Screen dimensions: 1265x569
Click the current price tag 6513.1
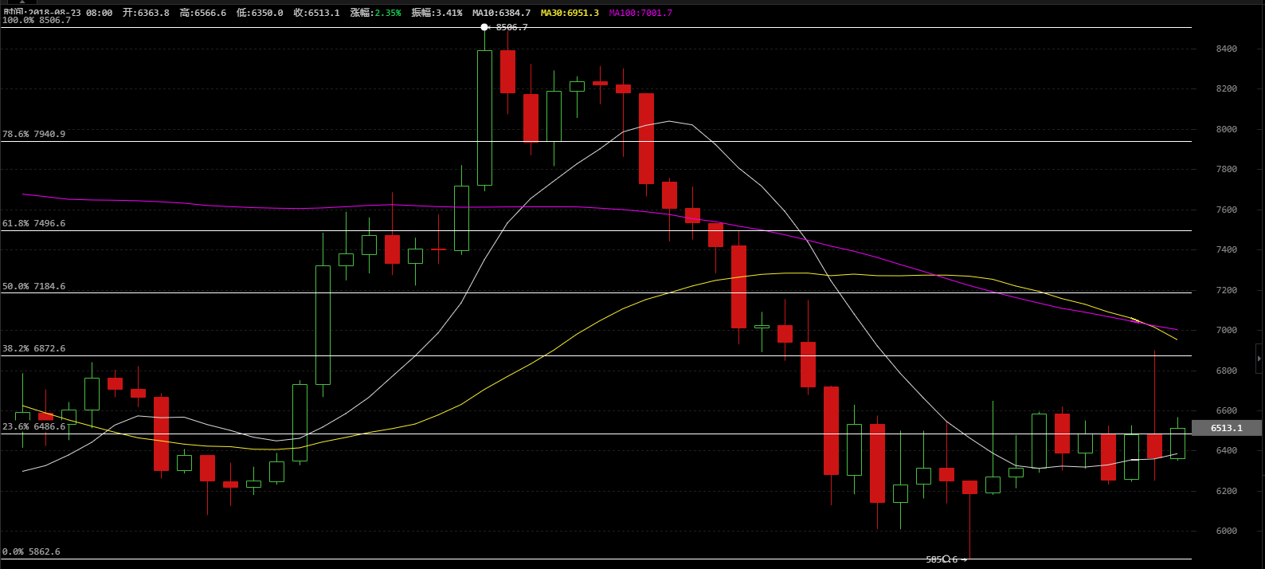1227,428
